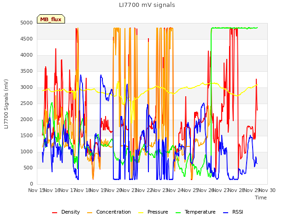Click the Nov 15 x-axis tick label
Image resolution: width=295 pixels, height=221 pixels.
(x=36, y=190)
